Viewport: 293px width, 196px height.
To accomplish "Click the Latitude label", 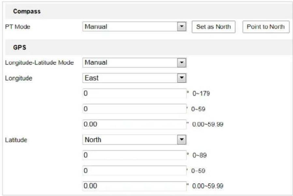I will (16, 140).
